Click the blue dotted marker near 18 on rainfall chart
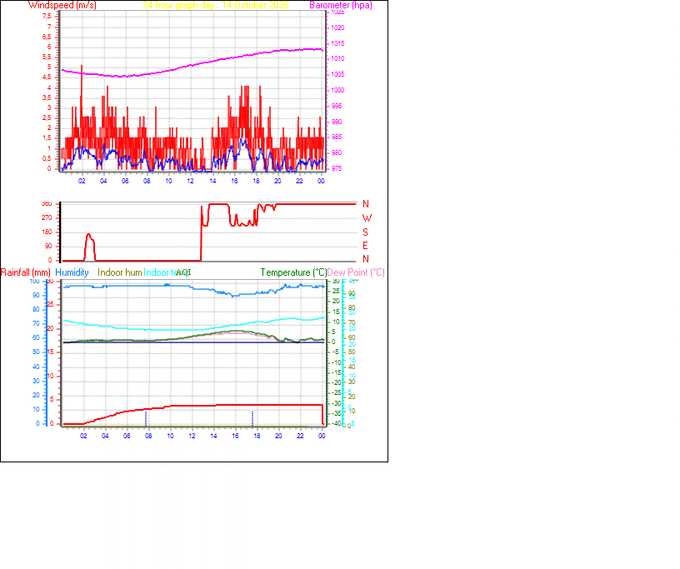This screenshot has height=569, width=680. (x=252, y=418)
